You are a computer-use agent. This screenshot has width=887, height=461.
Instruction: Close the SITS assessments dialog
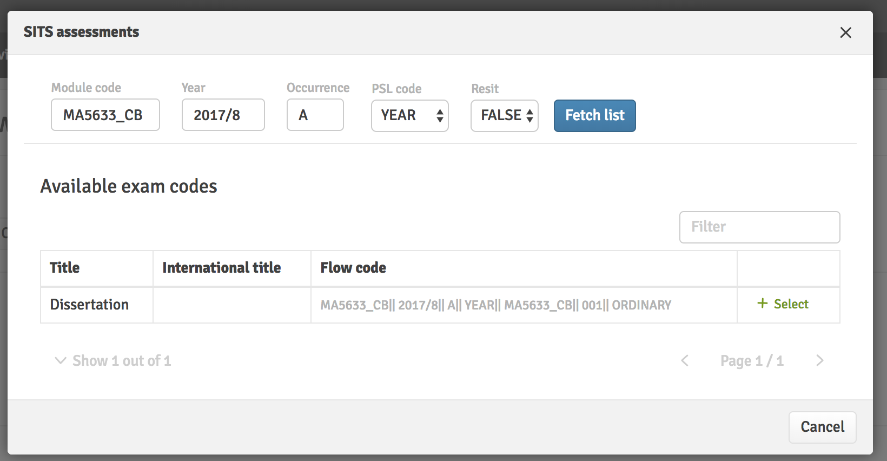click(845, 32)
